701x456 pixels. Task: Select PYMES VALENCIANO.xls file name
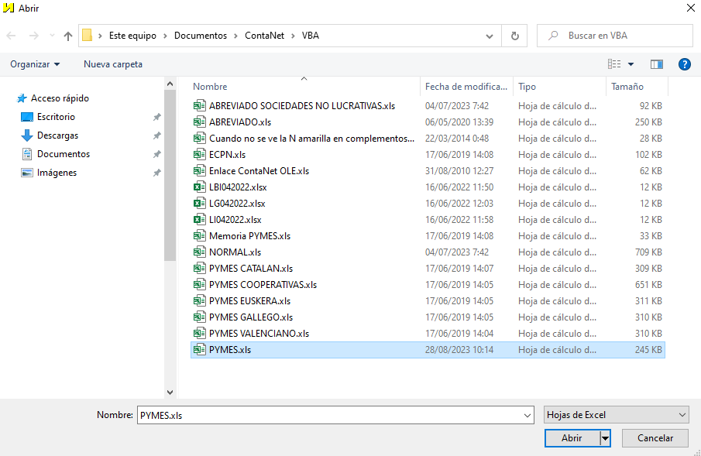pos(259,334)
